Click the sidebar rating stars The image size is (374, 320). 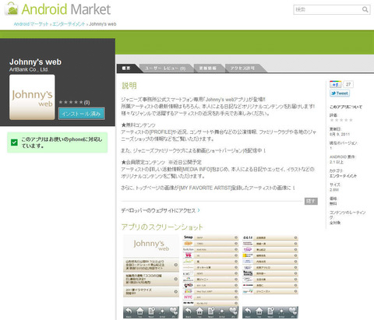(341, 120)
